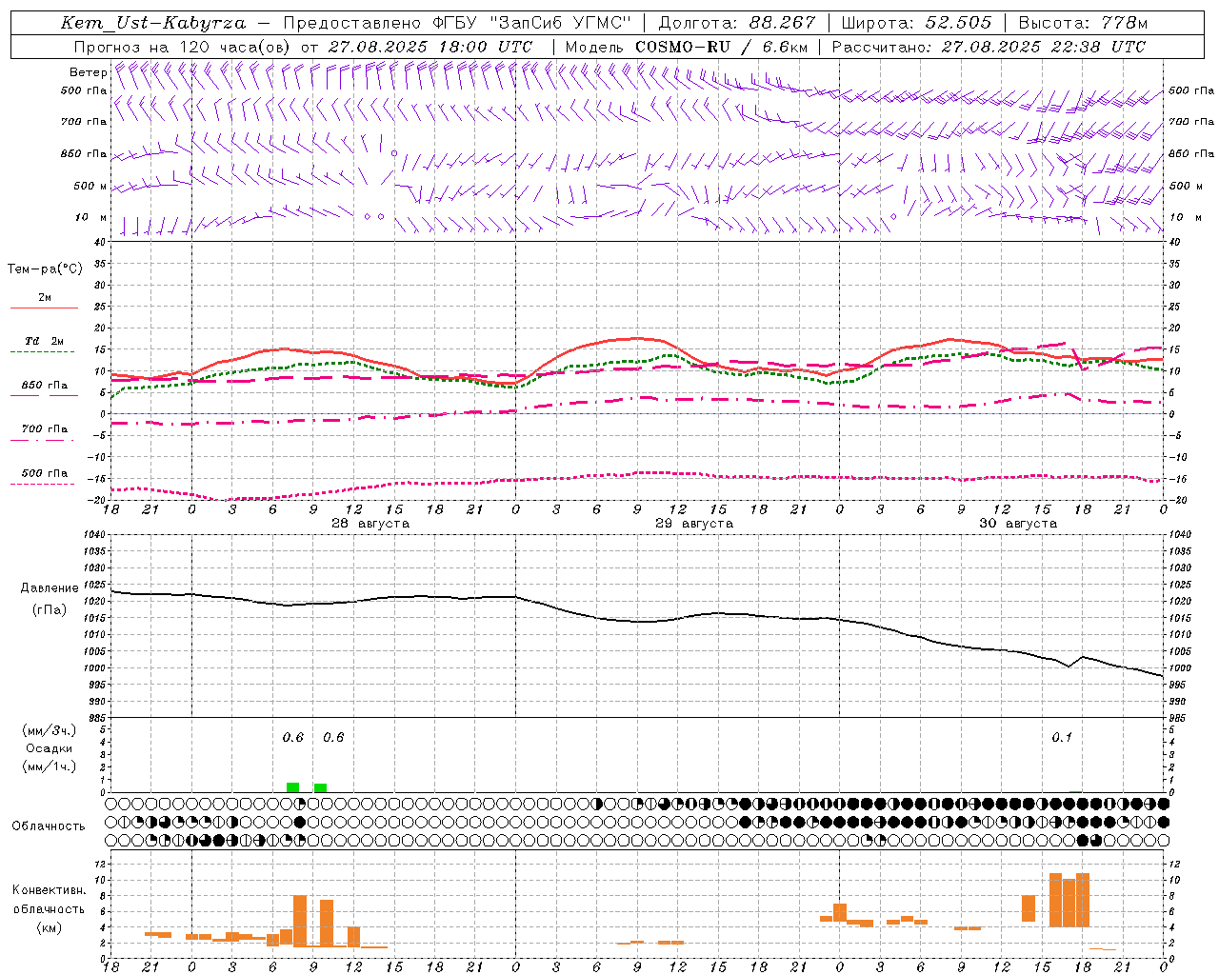Click the 500 м wind level label on left axis

90,186
